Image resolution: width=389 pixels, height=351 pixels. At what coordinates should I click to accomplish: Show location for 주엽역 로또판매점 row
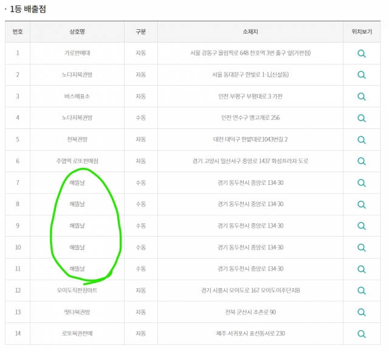(362, 161)
